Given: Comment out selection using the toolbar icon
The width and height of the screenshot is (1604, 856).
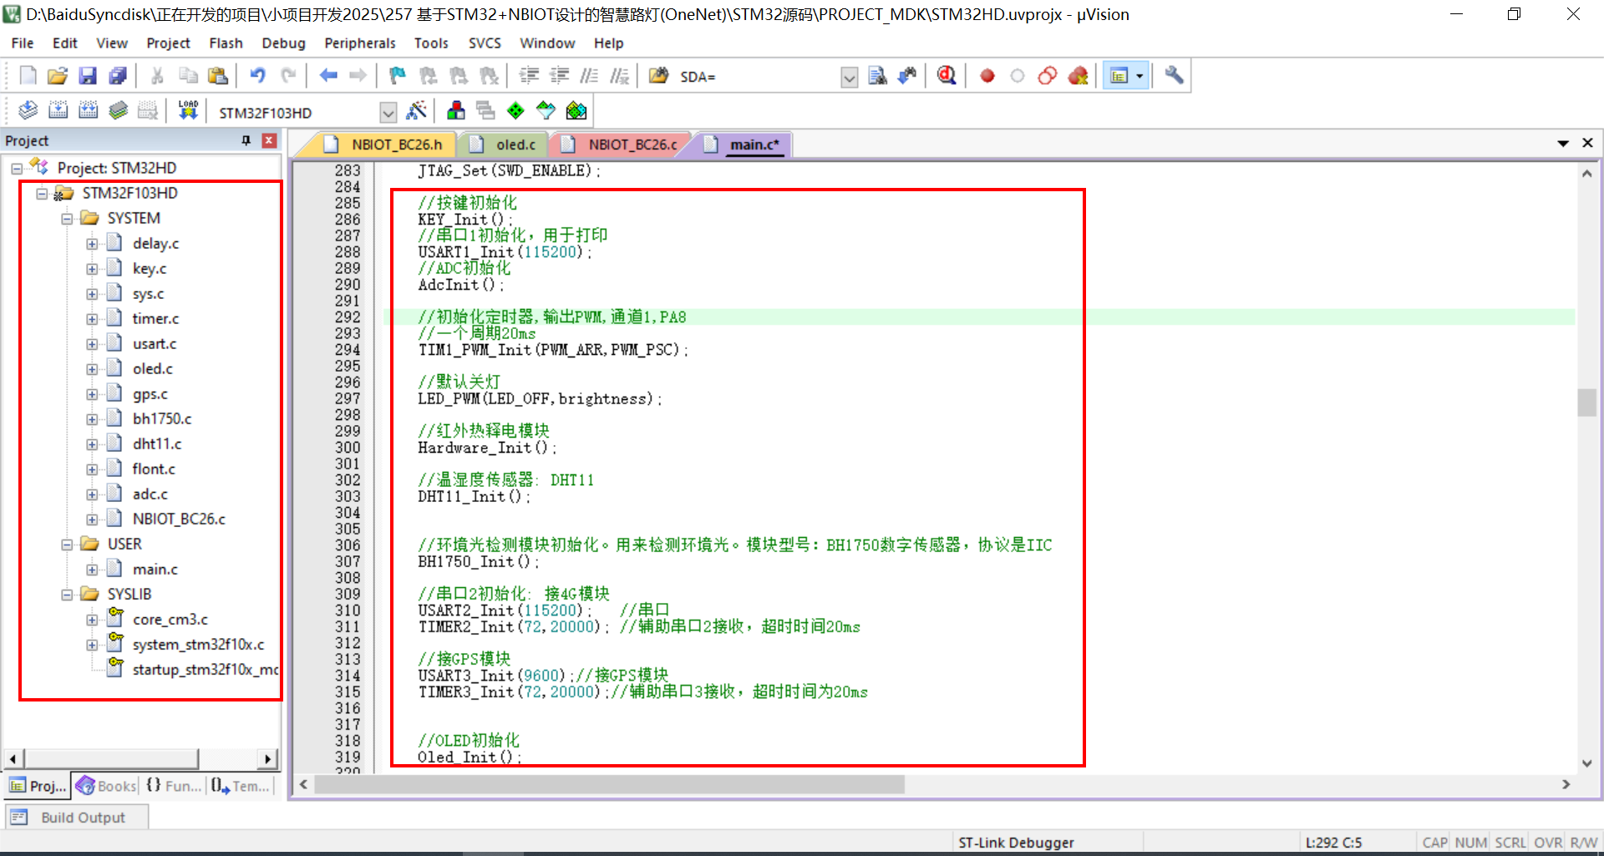Looking at the screenshot, I should [x=589, y=76].
